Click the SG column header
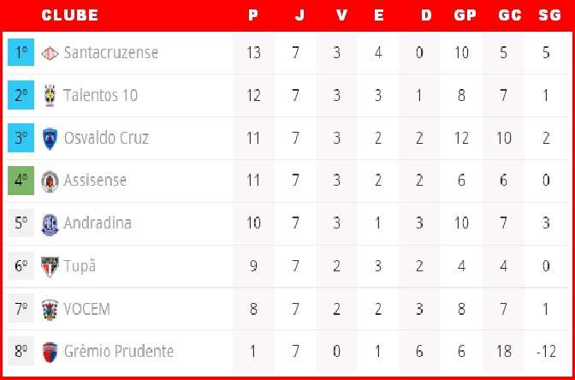Screen dimensions: 575x380 [549, 15]
